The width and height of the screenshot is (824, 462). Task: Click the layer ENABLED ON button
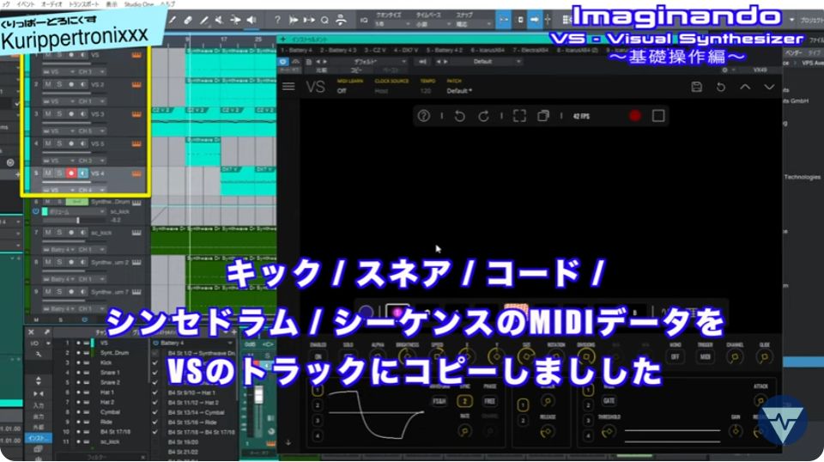(318, 357)
